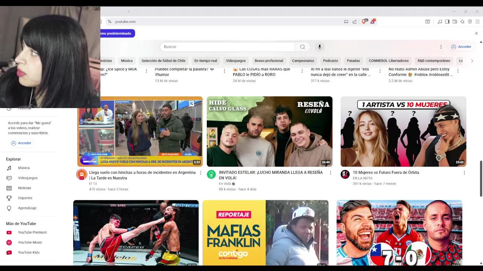View site information icon beside youtube.com
This screenshot has width=483, height=271.
tap(109, 21)
